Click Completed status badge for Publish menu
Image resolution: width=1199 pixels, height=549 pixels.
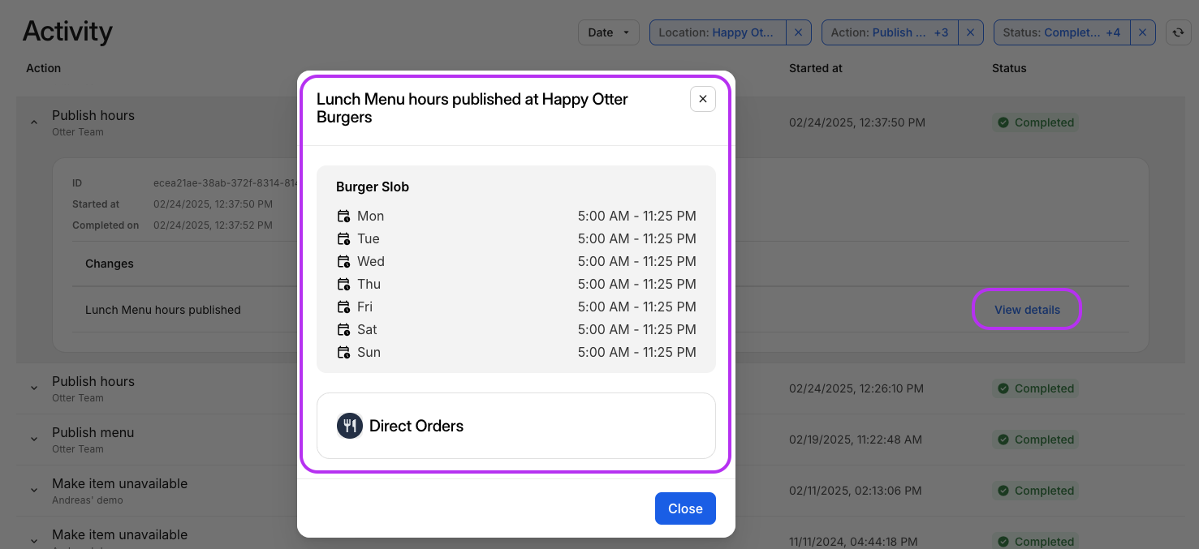point(1036,440)
